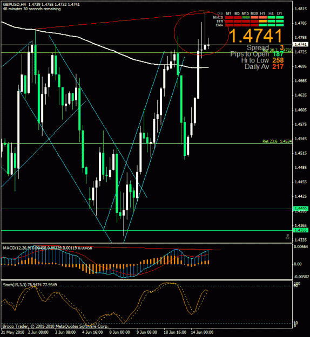The image size is (310, 337).
Task: Click the green 1.4355 level tag on axis
Action: click(300, 230)
